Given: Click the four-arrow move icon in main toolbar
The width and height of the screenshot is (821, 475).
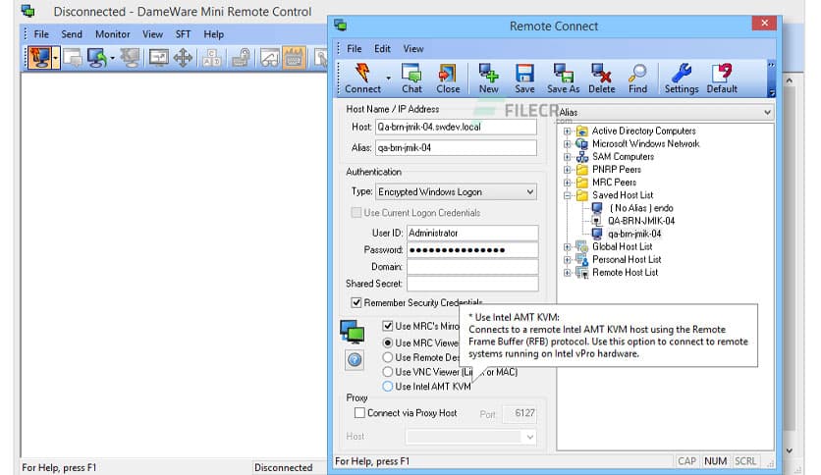Looking at the screenshot, I should click(183, 58).
